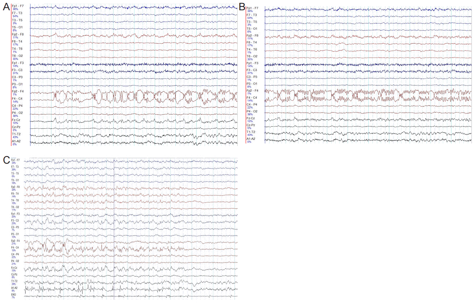The image size is (473, 303).
Task: Select C4 - P4 label in panel C
Action: click(x=15, y=254)
